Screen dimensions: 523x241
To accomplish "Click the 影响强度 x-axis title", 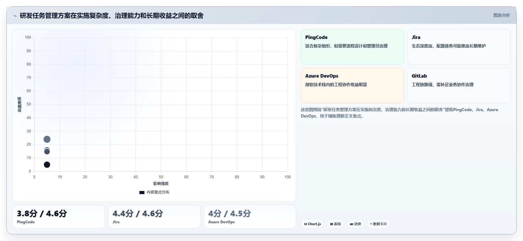I will click(x=161, y=184).
